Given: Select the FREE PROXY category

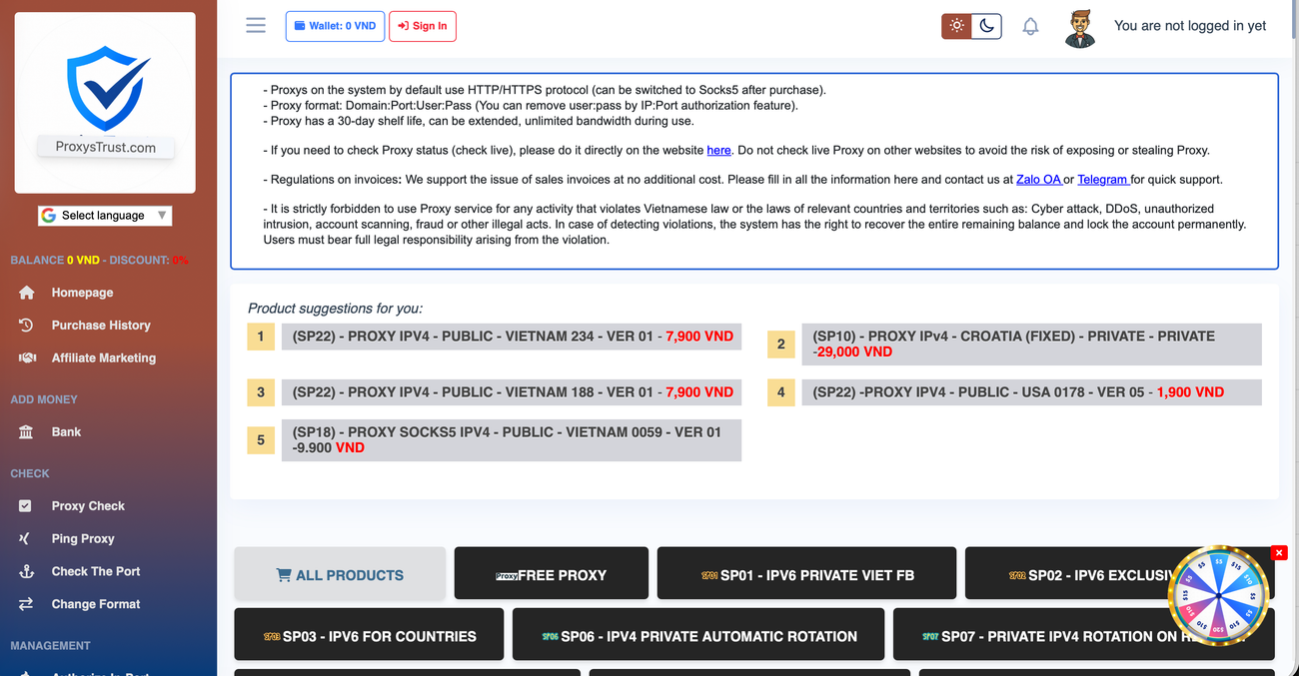Looking at the screenshot, I should (552, 574).
